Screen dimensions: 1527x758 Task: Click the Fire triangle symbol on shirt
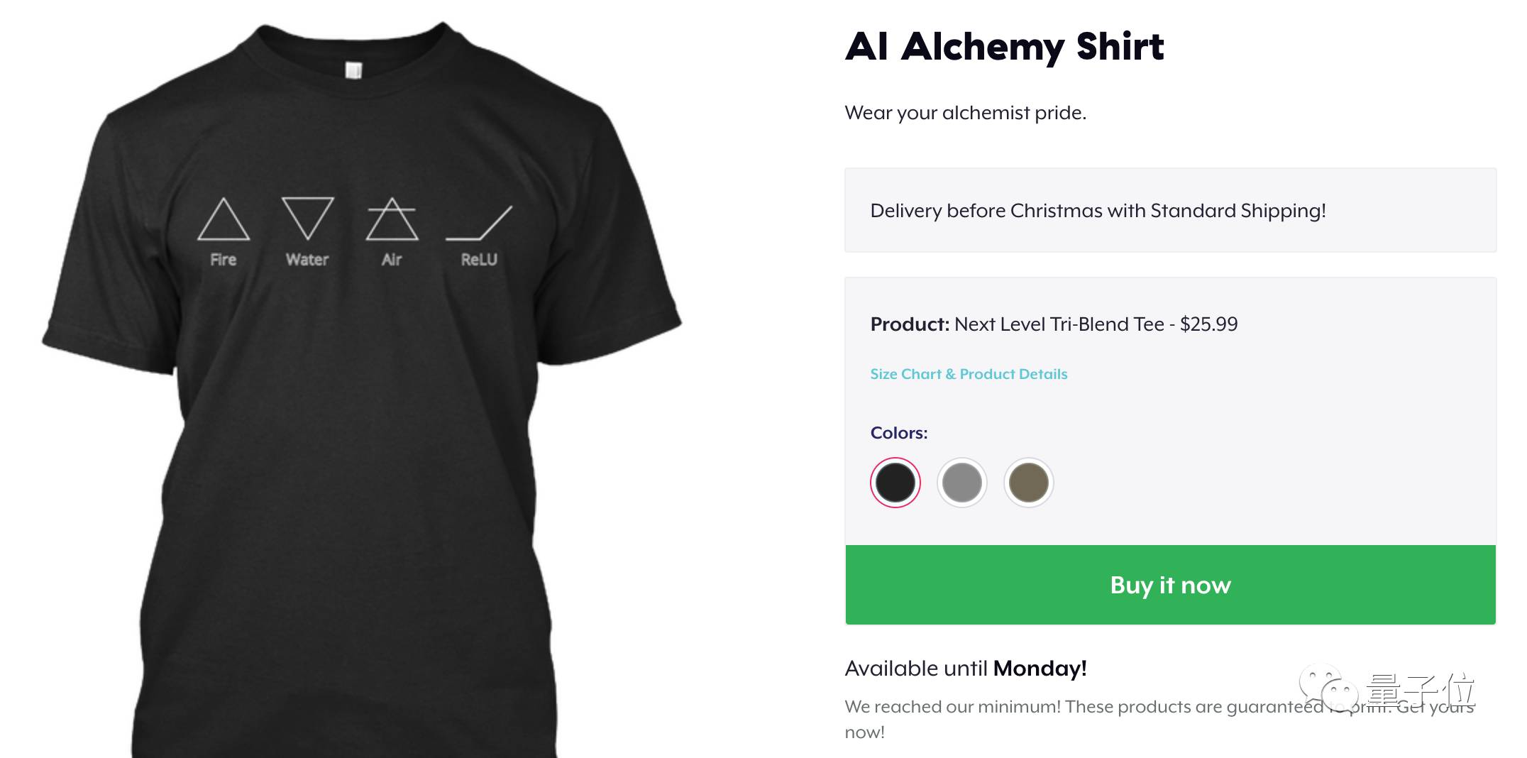click(224, 219)
